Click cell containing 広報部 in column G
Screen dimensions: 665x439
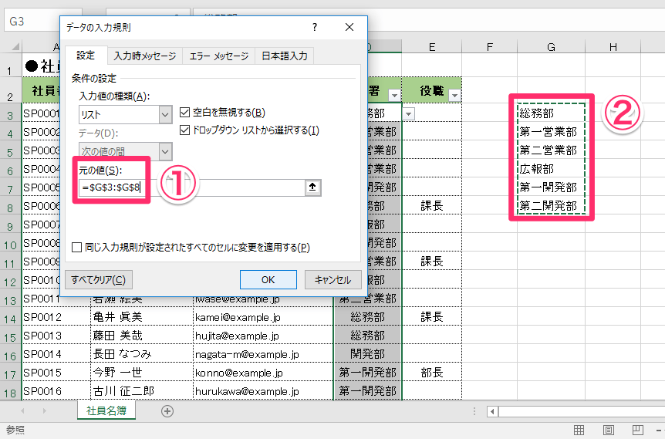pyautogui.click(x=551, y=169)
